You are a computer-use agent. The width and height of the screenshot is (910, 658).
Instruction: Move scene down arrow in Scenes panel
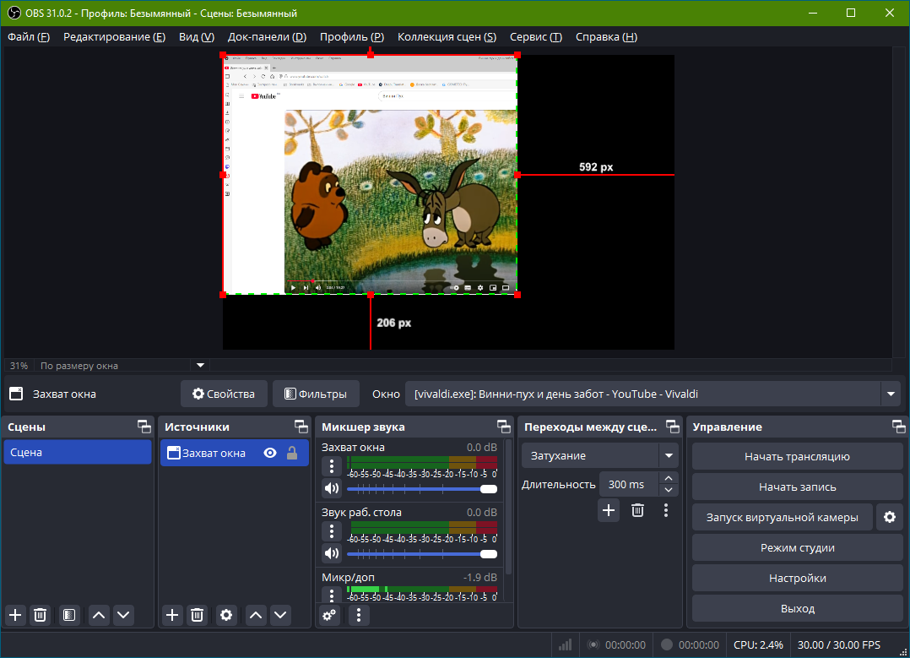coord(123,615)
